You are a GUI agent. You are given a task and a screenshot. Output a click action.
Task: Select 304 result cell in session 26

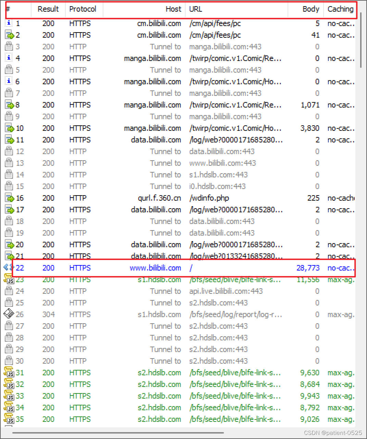click(x=48, y=314)
